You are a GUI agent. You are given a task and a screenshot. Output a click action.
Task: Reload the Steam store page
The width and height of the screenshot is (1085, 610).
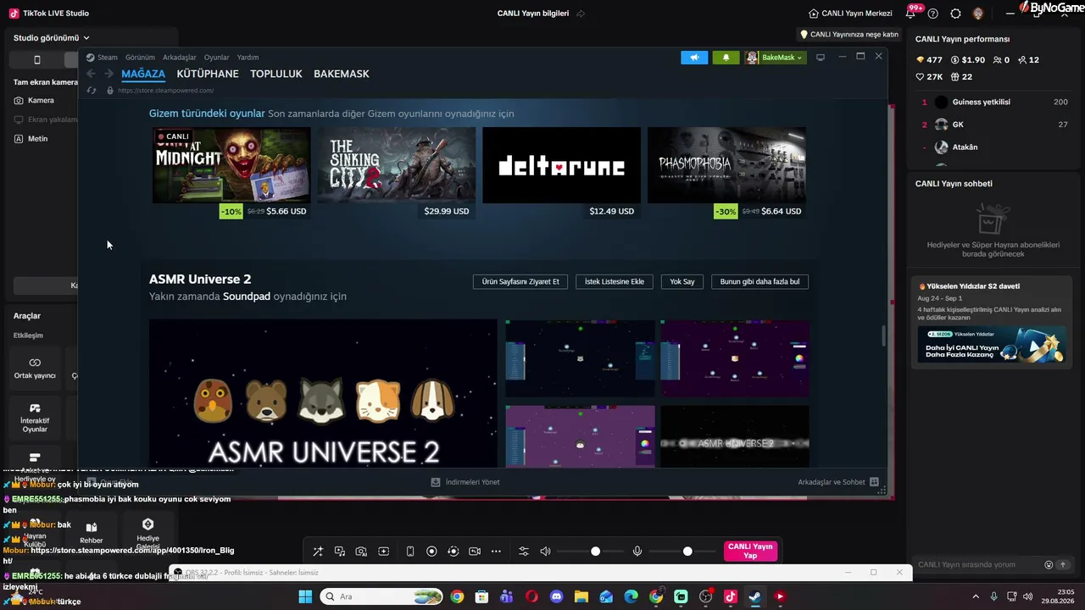(x=92, y=91)
